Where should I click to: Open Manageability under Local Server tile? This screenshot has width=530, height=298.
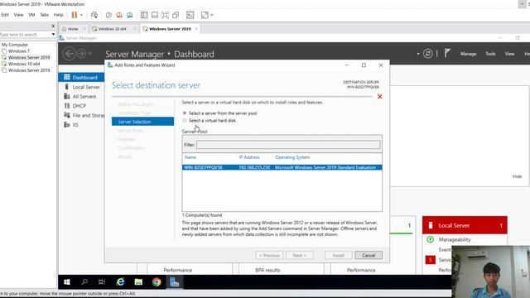click(x=455, y=239)
